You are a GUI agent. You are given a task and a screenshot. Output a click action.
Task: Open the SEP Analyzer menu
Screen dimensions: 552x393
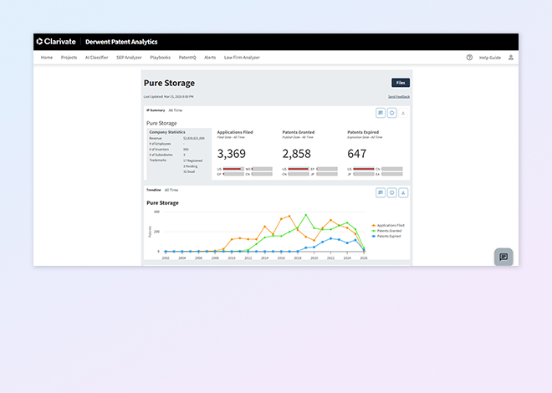tap(129, 58)
